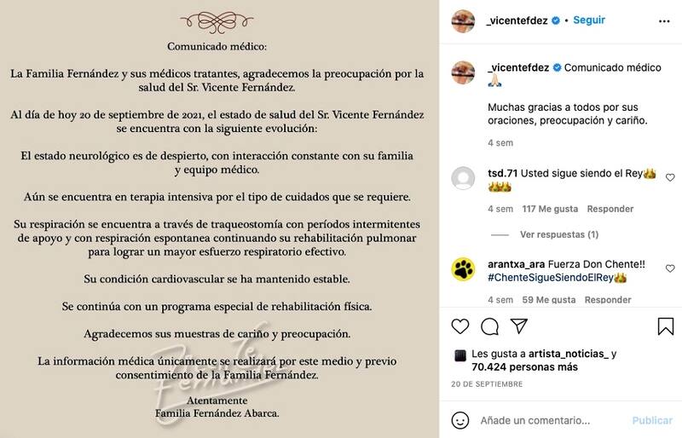Reply to arantxa_ara's comment via Responder
The width and height of the screenshot is (682, 438).
click(608, 300)
